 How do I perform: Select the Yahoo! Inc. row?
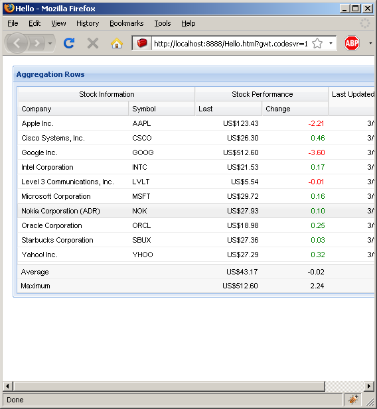(x=196, y=255)
